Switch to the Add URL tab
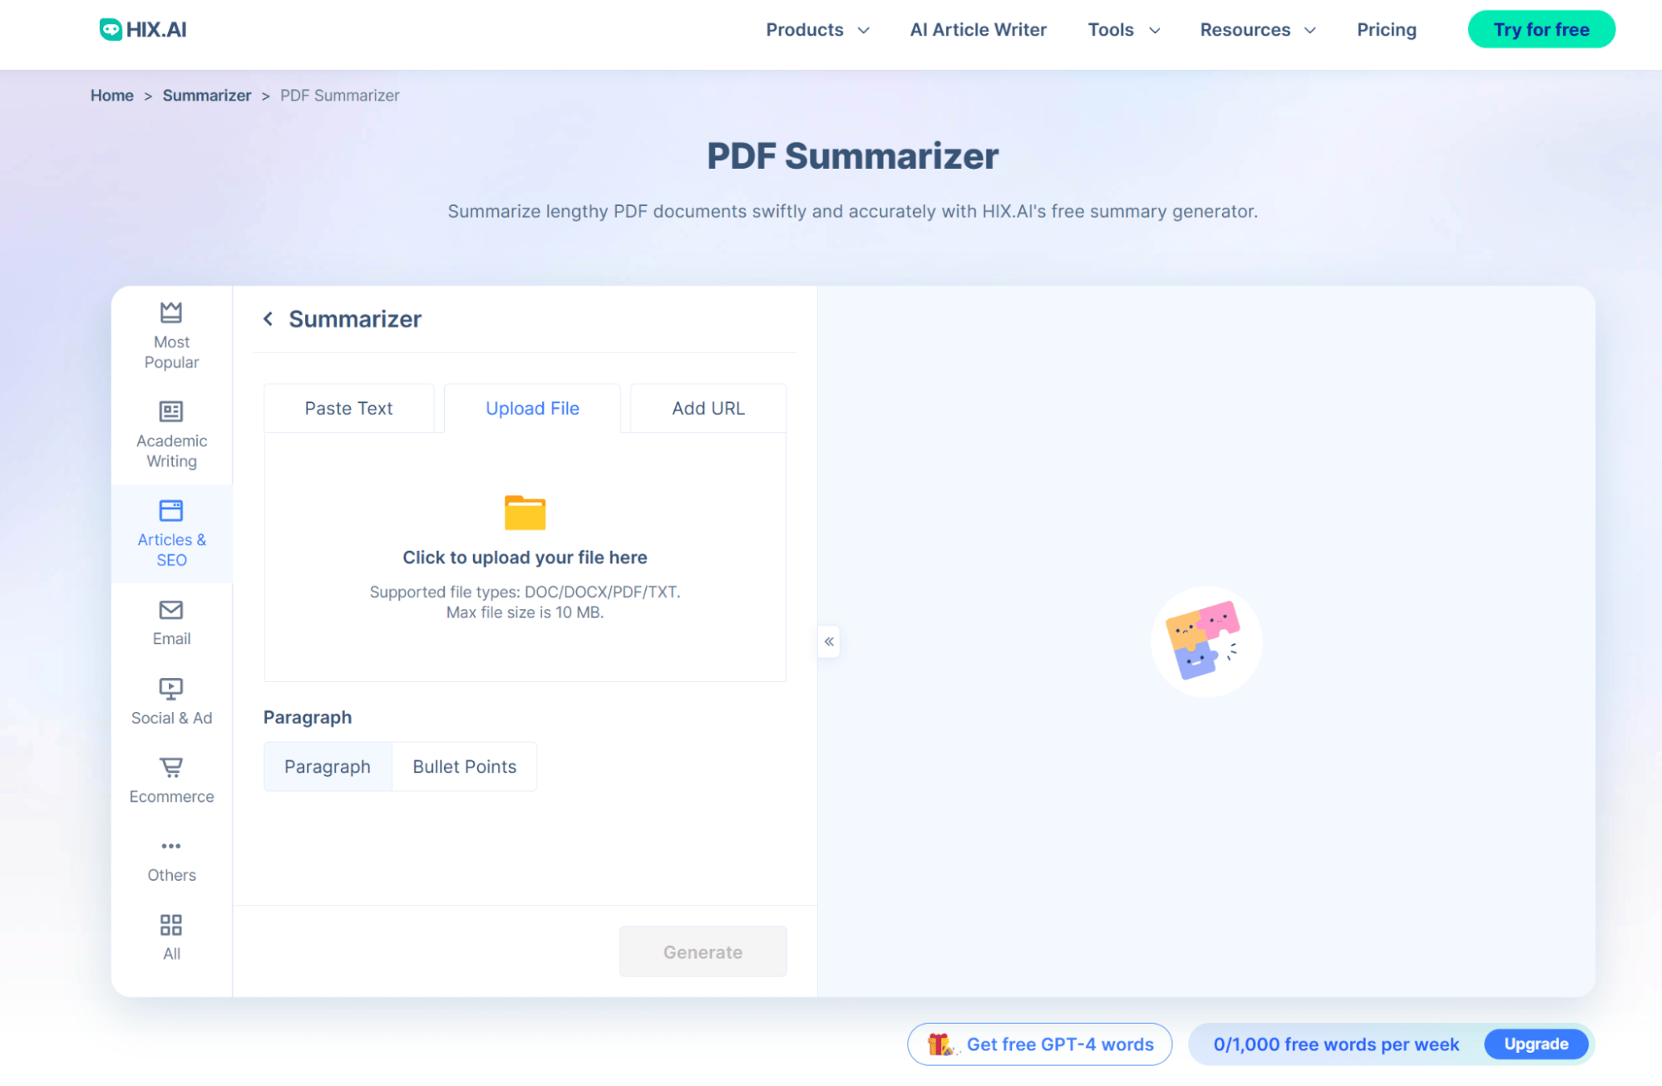Screen dimensions: 1662x1086 pyautogui.click(x=708, y=408)
